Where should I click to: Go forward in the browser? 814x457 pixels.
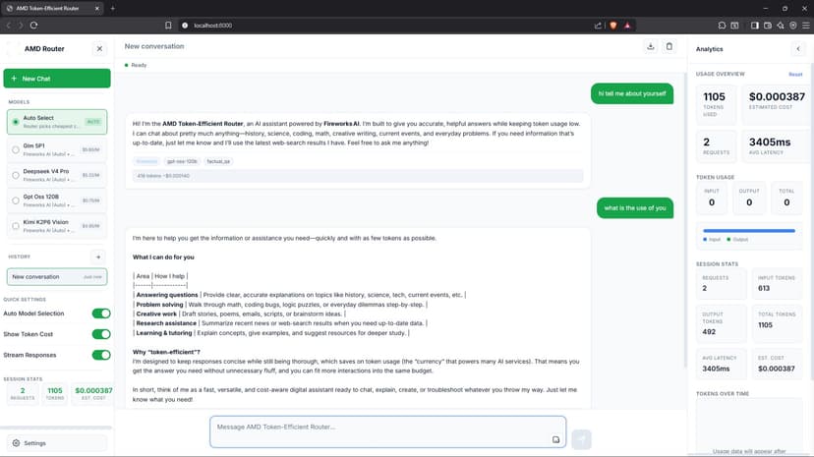21,25
